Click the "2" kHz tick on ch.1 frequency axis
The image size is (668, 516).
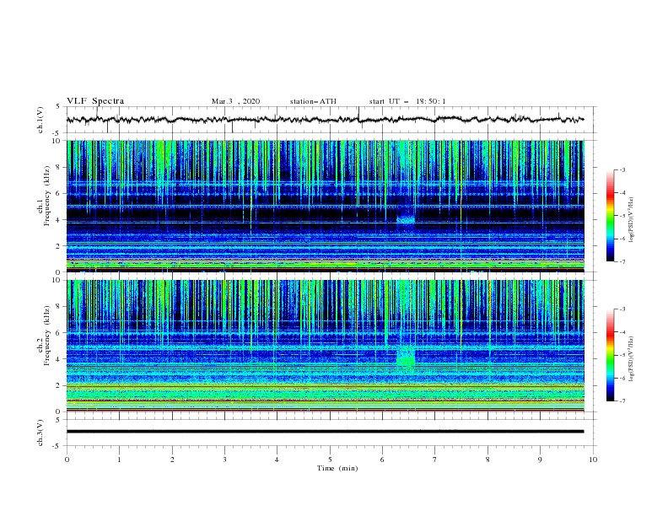59,246
